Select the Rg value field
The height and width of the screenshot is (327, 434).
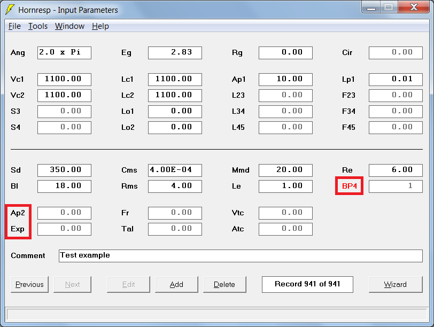click(x=285, y=53)
